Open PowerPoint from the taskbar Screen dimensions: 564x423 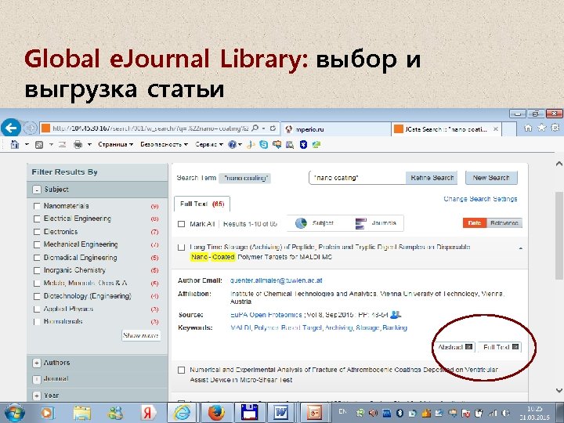tap(313, 413)
